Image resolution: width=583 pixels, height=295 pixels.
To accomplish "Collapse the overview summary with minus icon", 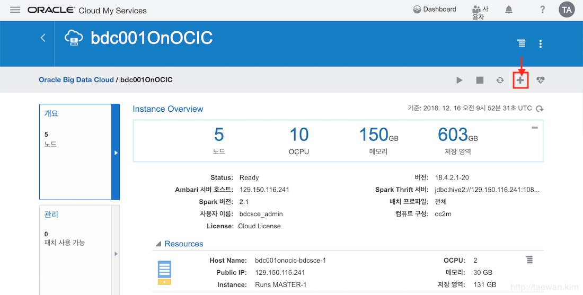I will 535,128.
